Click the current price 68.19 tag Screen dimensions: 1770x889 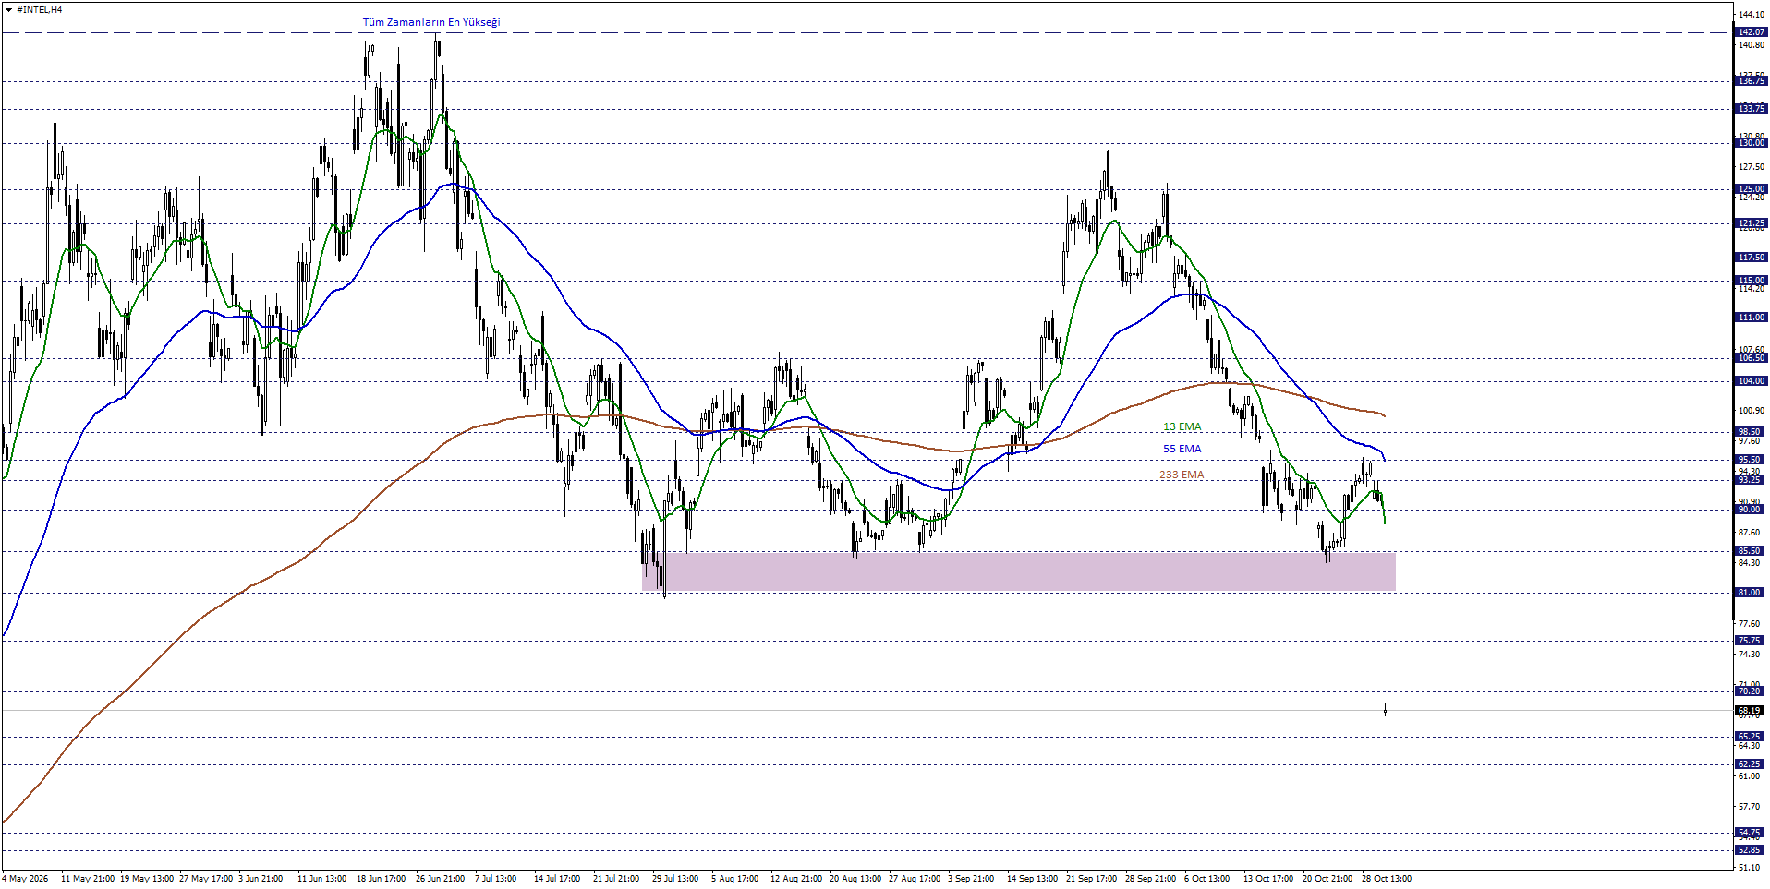click(x=1751, y=711)
